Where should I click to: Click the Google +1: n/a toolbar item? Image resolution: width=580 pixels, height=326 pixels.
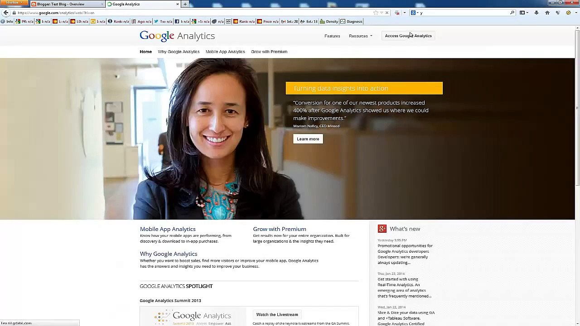pyautogui.click(x=201, y=21)
